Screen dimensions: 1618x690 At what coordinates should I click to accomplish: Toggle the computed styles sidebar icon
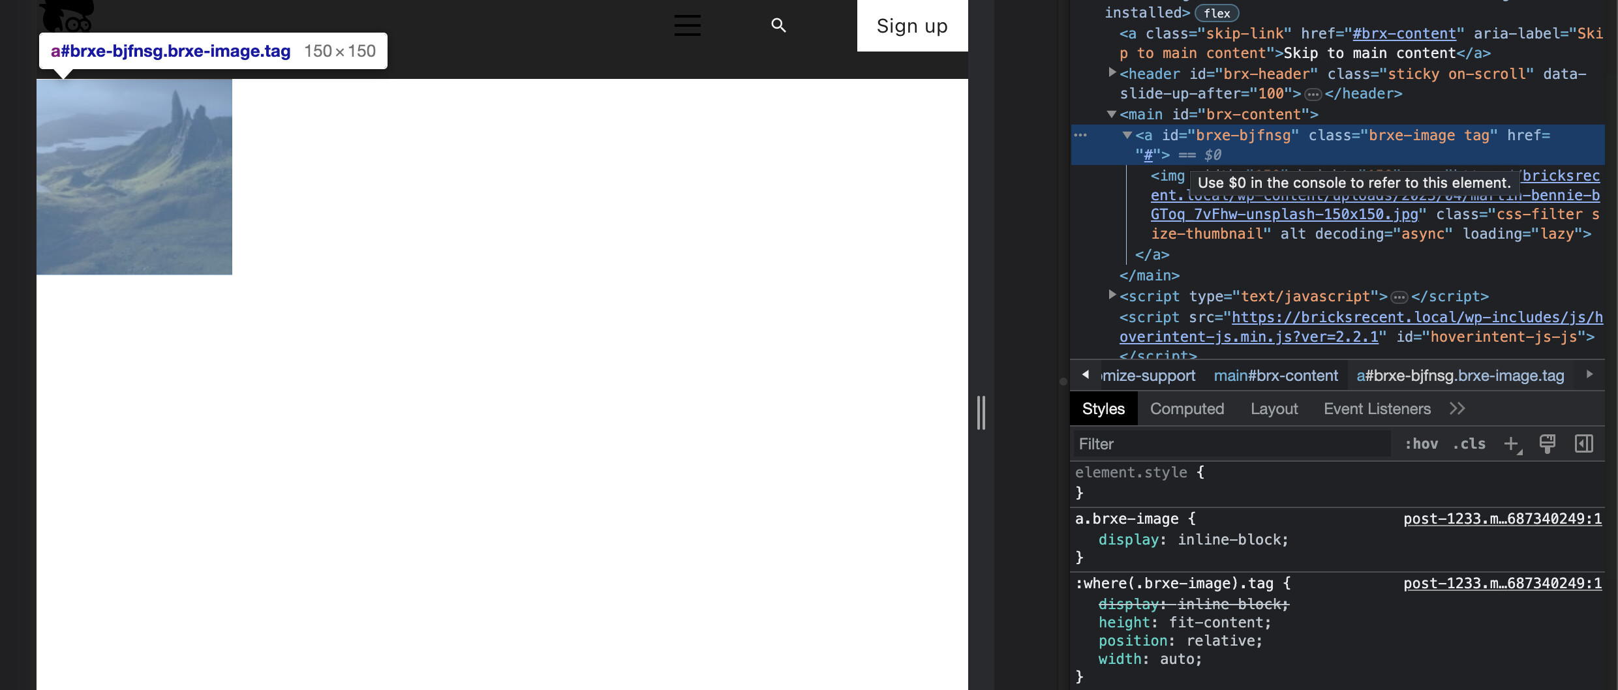[1584, 443]
